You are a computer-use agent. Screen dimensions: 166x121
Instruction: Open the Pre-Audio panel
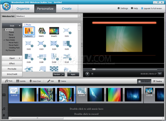pos(12,69)
